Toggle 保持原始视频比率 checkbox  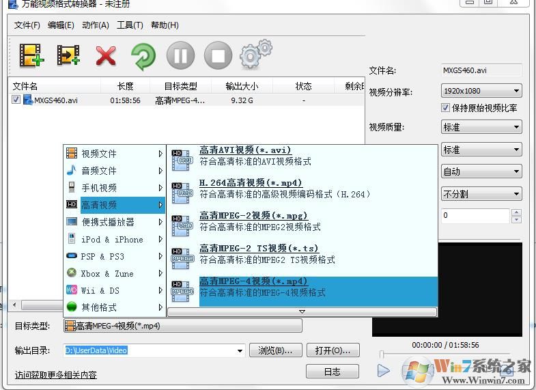tap(445, 108)
